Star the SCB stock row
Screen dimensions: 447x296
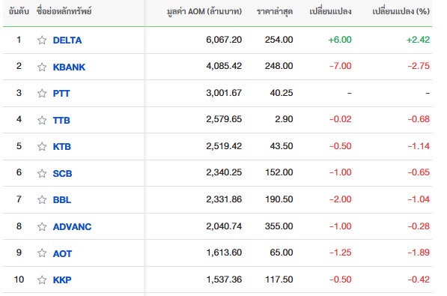(x=42, y=173)
